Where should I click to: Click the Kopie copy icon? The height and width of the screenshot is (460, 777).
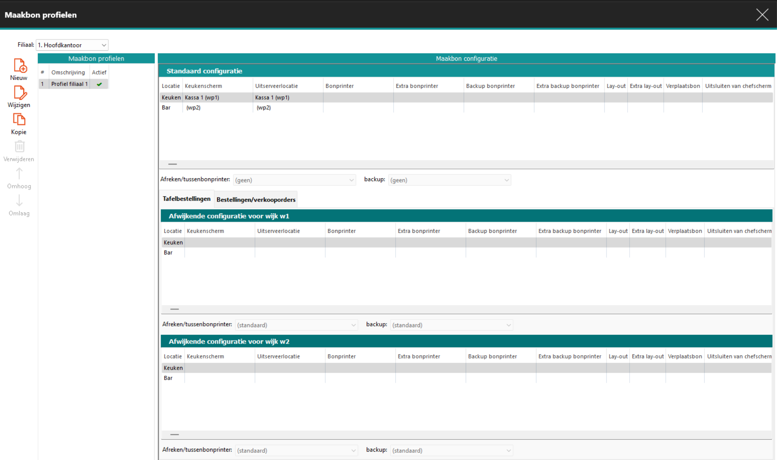pyautogui.click(x=19, y=120)
